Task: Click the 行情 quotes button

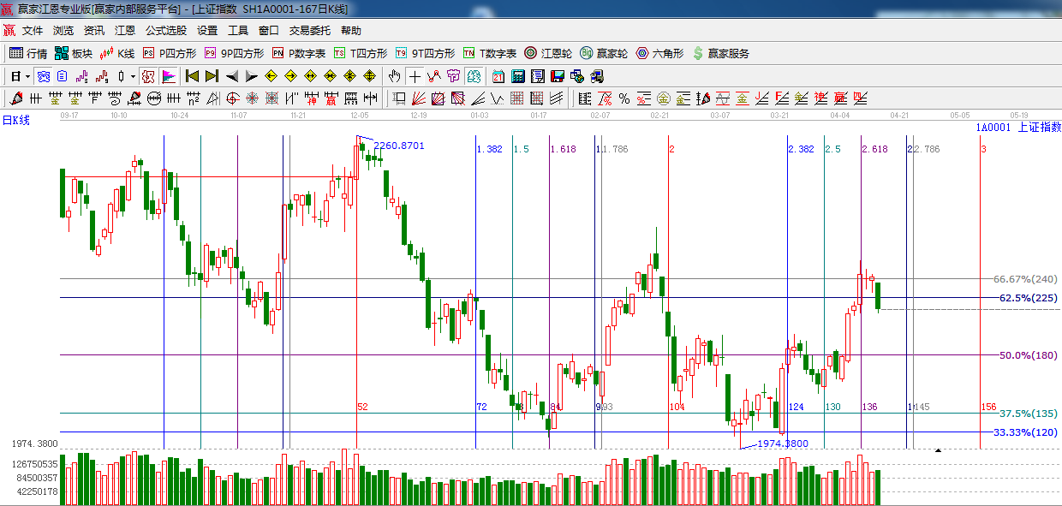Action: point(28,53)
